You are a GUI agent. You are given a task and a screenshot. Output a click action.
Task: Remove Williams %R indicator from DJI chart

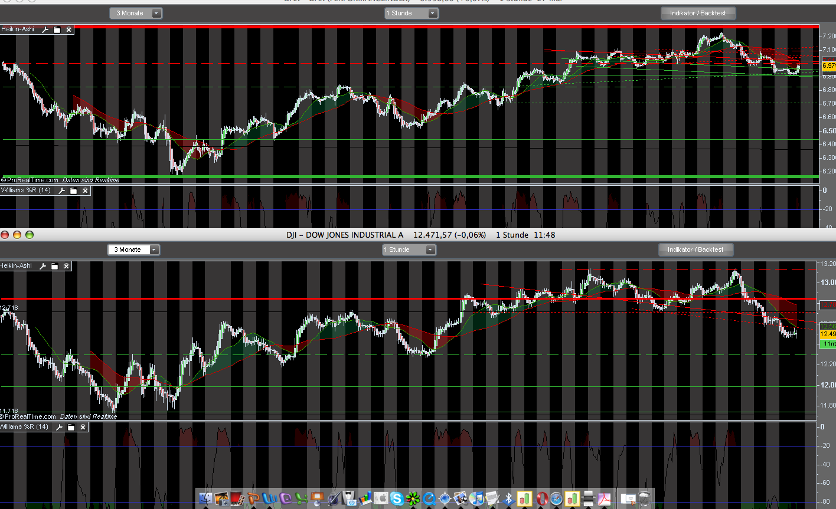(83, 427)
